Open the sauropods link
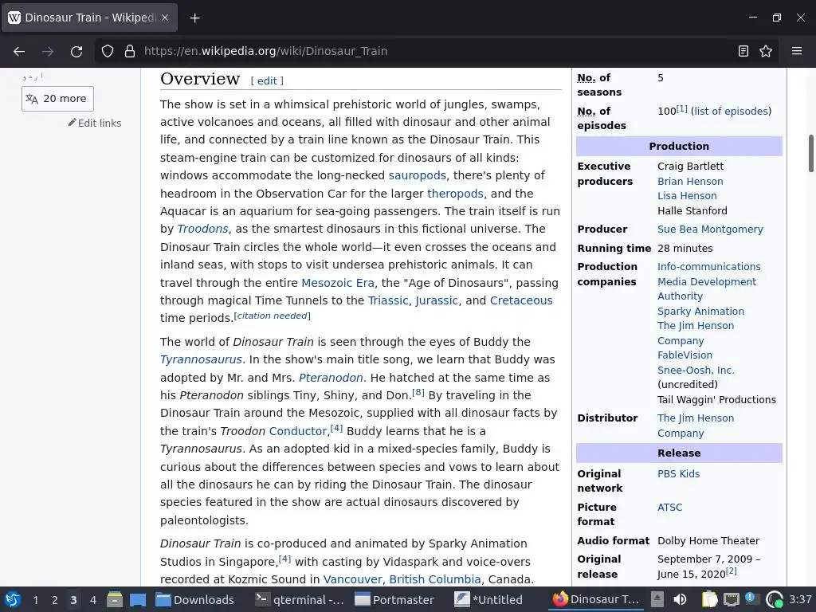The height and width of the screenshot is (612, 816). (417, 175)
